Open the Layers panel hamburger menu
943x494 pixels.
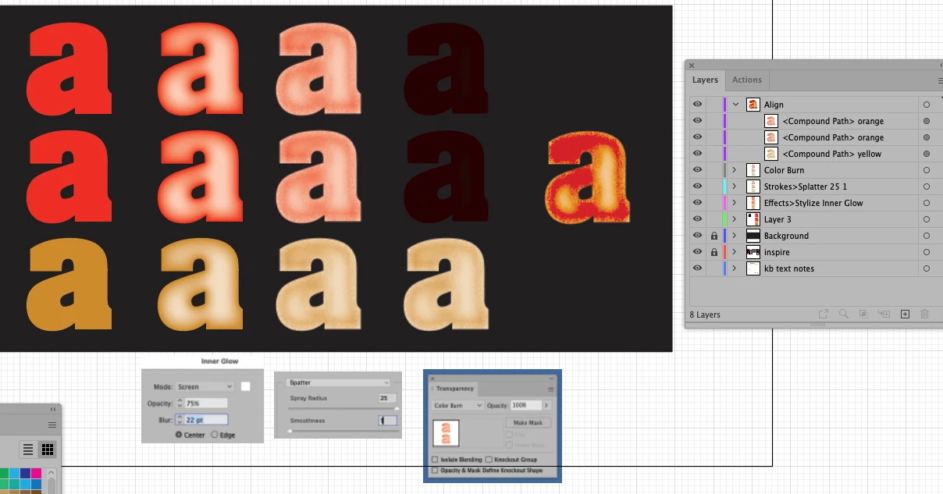pyautogui.click(x=940, y=80)
